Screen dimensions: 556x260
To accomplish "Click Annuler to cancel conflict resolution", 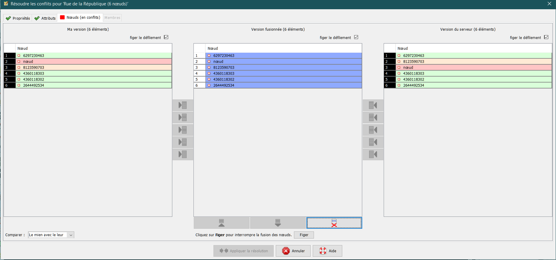I will pos(293,251).
